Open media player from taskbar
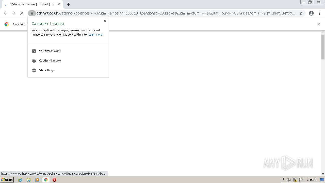The width and height of the screenshot is (325, 183). [x=37, y=180]
